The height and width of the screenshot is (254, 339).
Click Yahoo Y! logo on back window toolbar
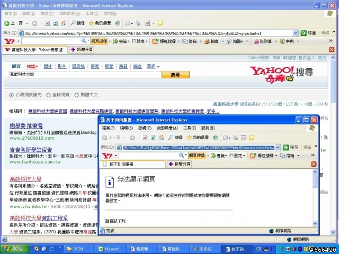10,41
